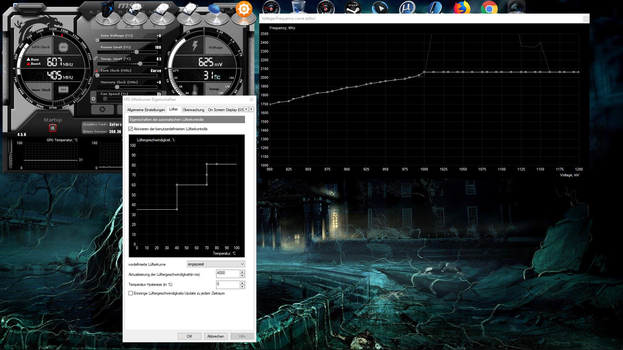
Task: Uncheck Aktivieren der benutzerdefinierten Lüfterkontrolle
Action: coord(131,129)
